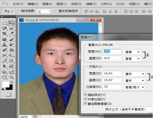Select the Move tool in toolbox
153x118 pixels.
(x=12, y=23)
